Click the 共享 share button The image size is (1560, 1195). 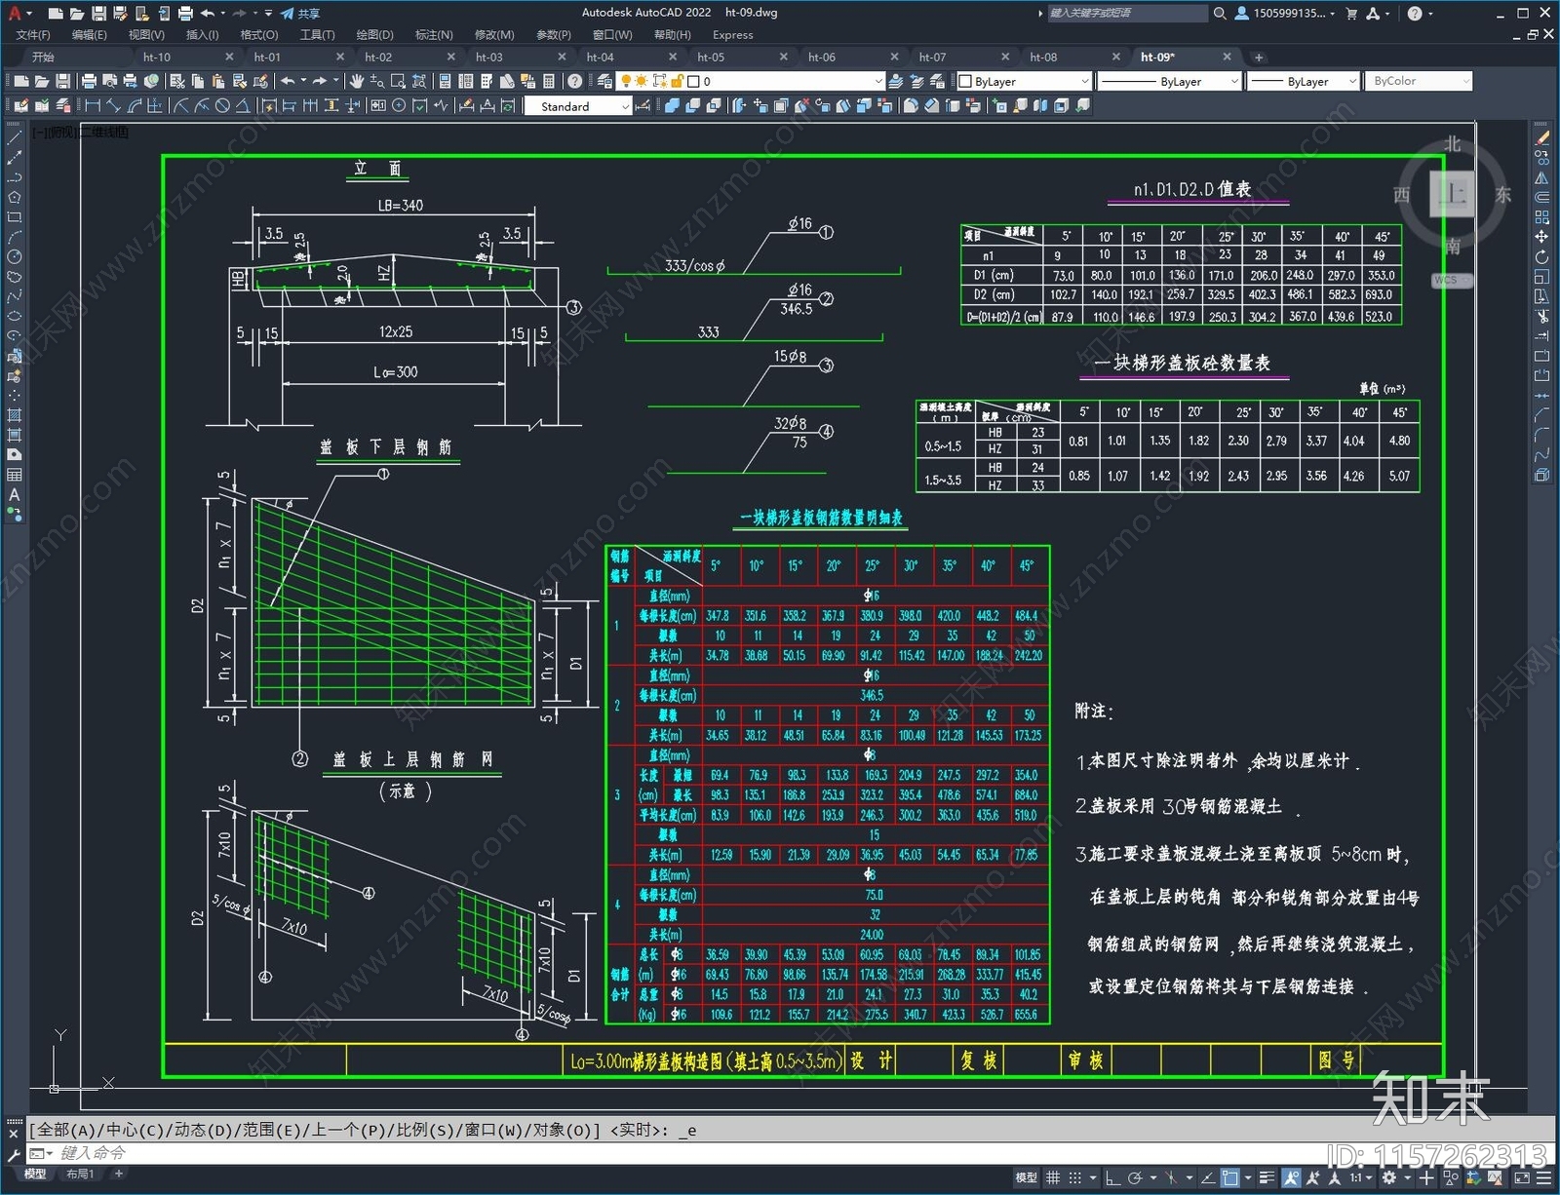[300, 14]
